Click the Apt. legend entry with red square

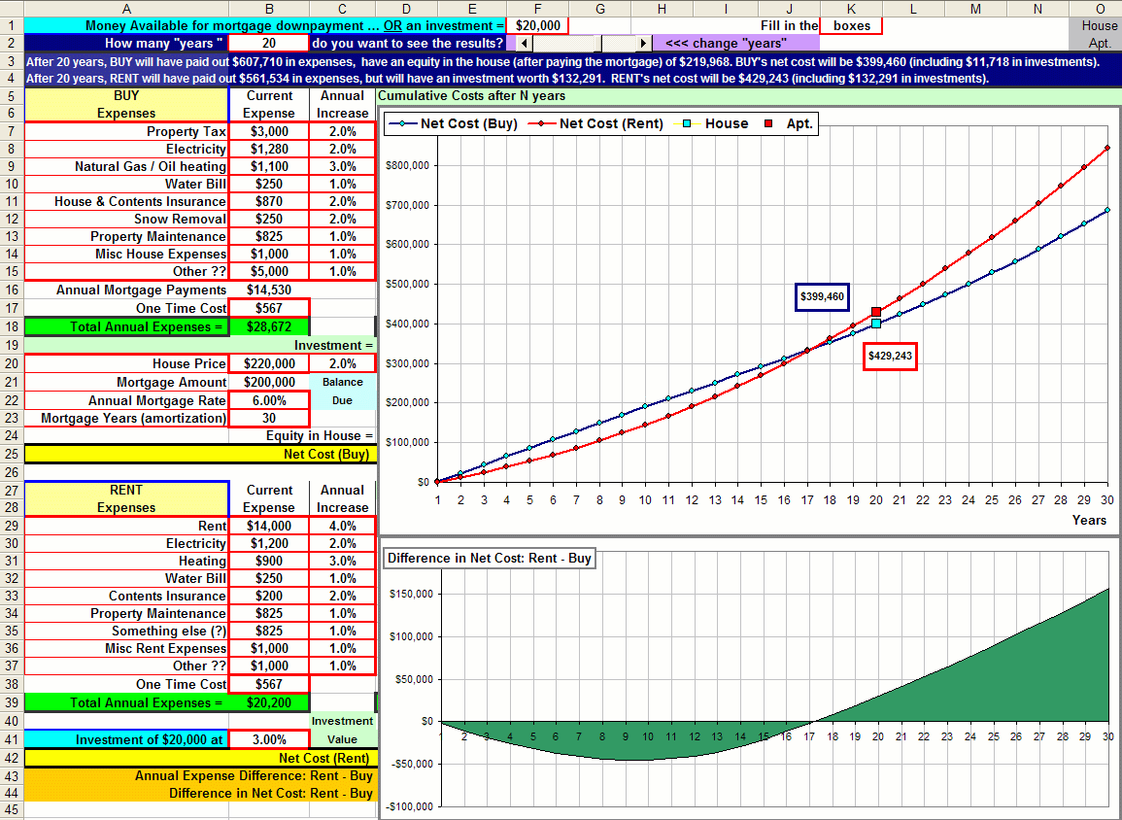pos(788,123)
